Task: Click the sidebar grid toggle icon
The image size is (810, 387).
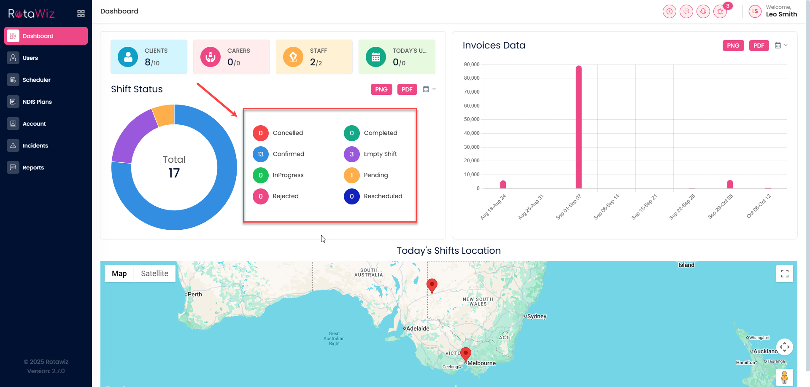Action: (x=81, y=14)
